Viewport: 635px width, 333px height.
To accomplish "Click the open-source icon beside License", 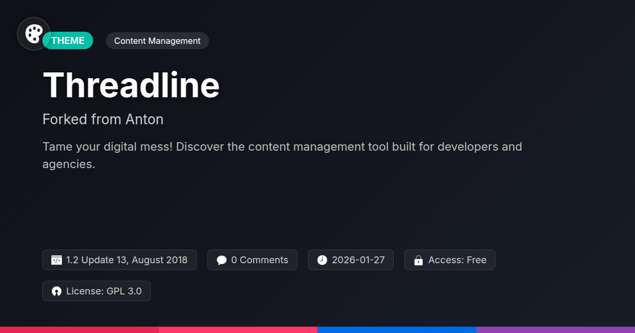I will [x=57, y=291].
